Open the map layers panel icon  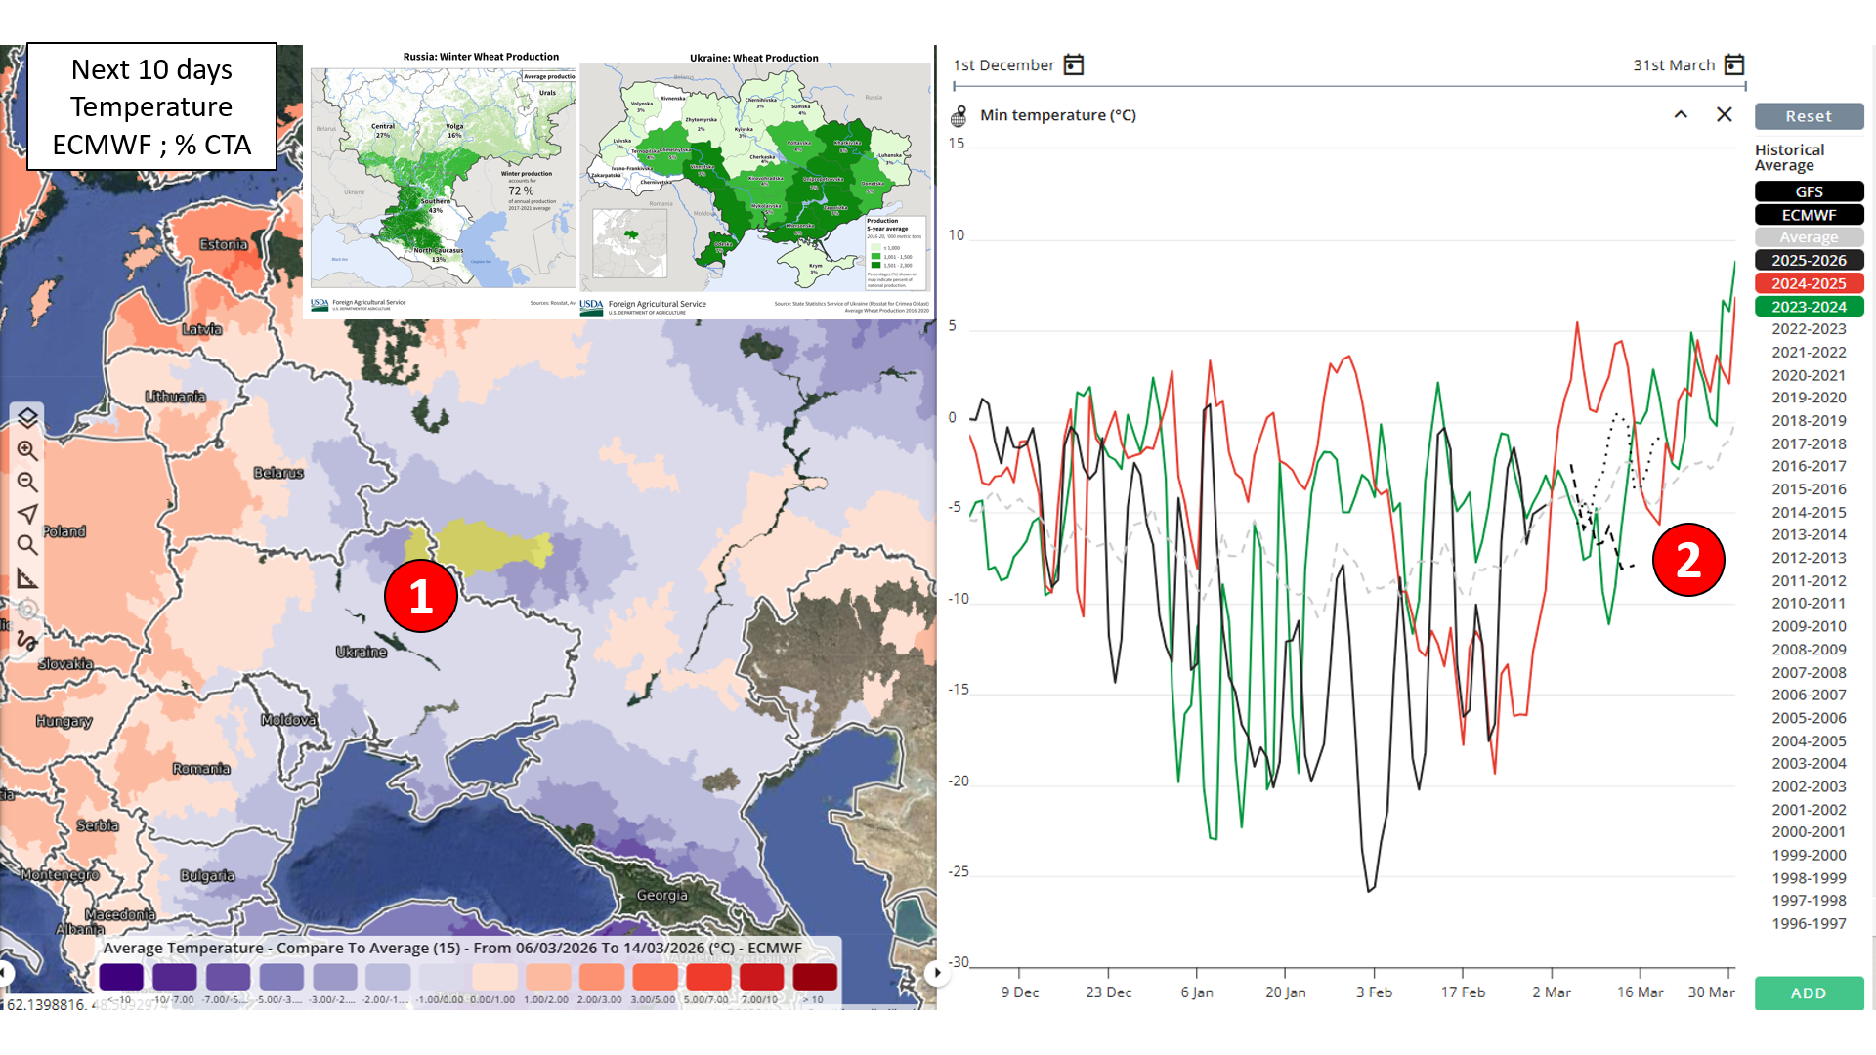pyautogui.click(x=27, y=418)
